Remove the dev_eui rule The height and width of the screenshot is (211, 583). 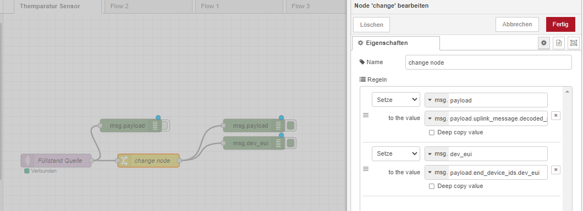coord(555,169)
